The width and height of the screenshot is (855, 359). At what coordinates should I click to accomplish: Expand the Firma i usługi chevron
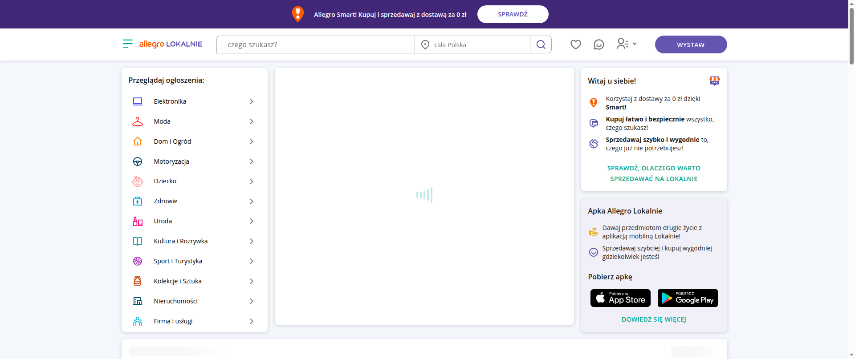tap(252, 321)
